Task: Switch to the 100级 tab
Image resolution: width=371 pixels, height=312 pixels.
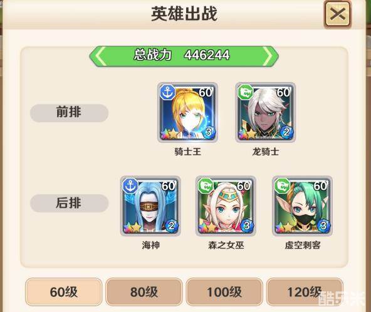Action: tap(224, 292)
